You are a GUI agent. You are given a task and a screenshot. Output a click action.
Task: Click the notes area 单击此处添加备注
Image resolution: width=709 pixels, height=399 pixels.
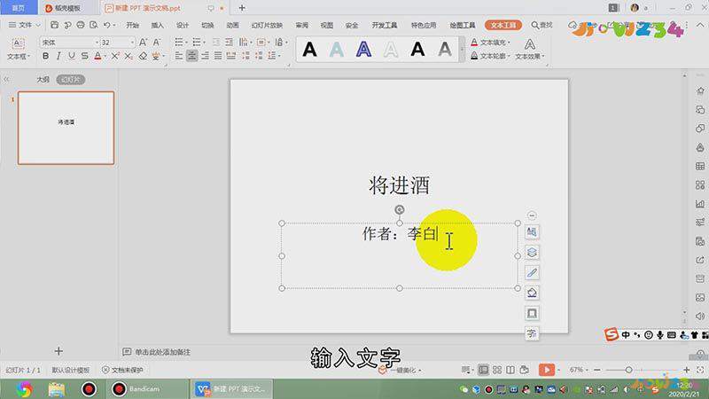click(162, 352)
